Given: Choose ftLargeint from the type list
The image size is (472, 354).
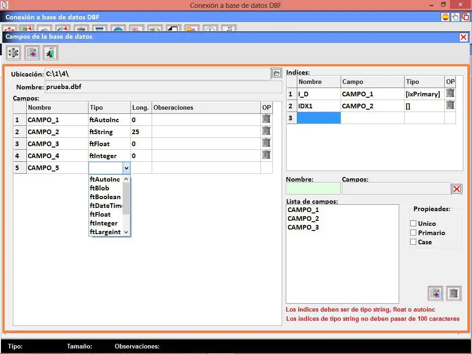Looking at the screenshot, I should pos(106,232).
